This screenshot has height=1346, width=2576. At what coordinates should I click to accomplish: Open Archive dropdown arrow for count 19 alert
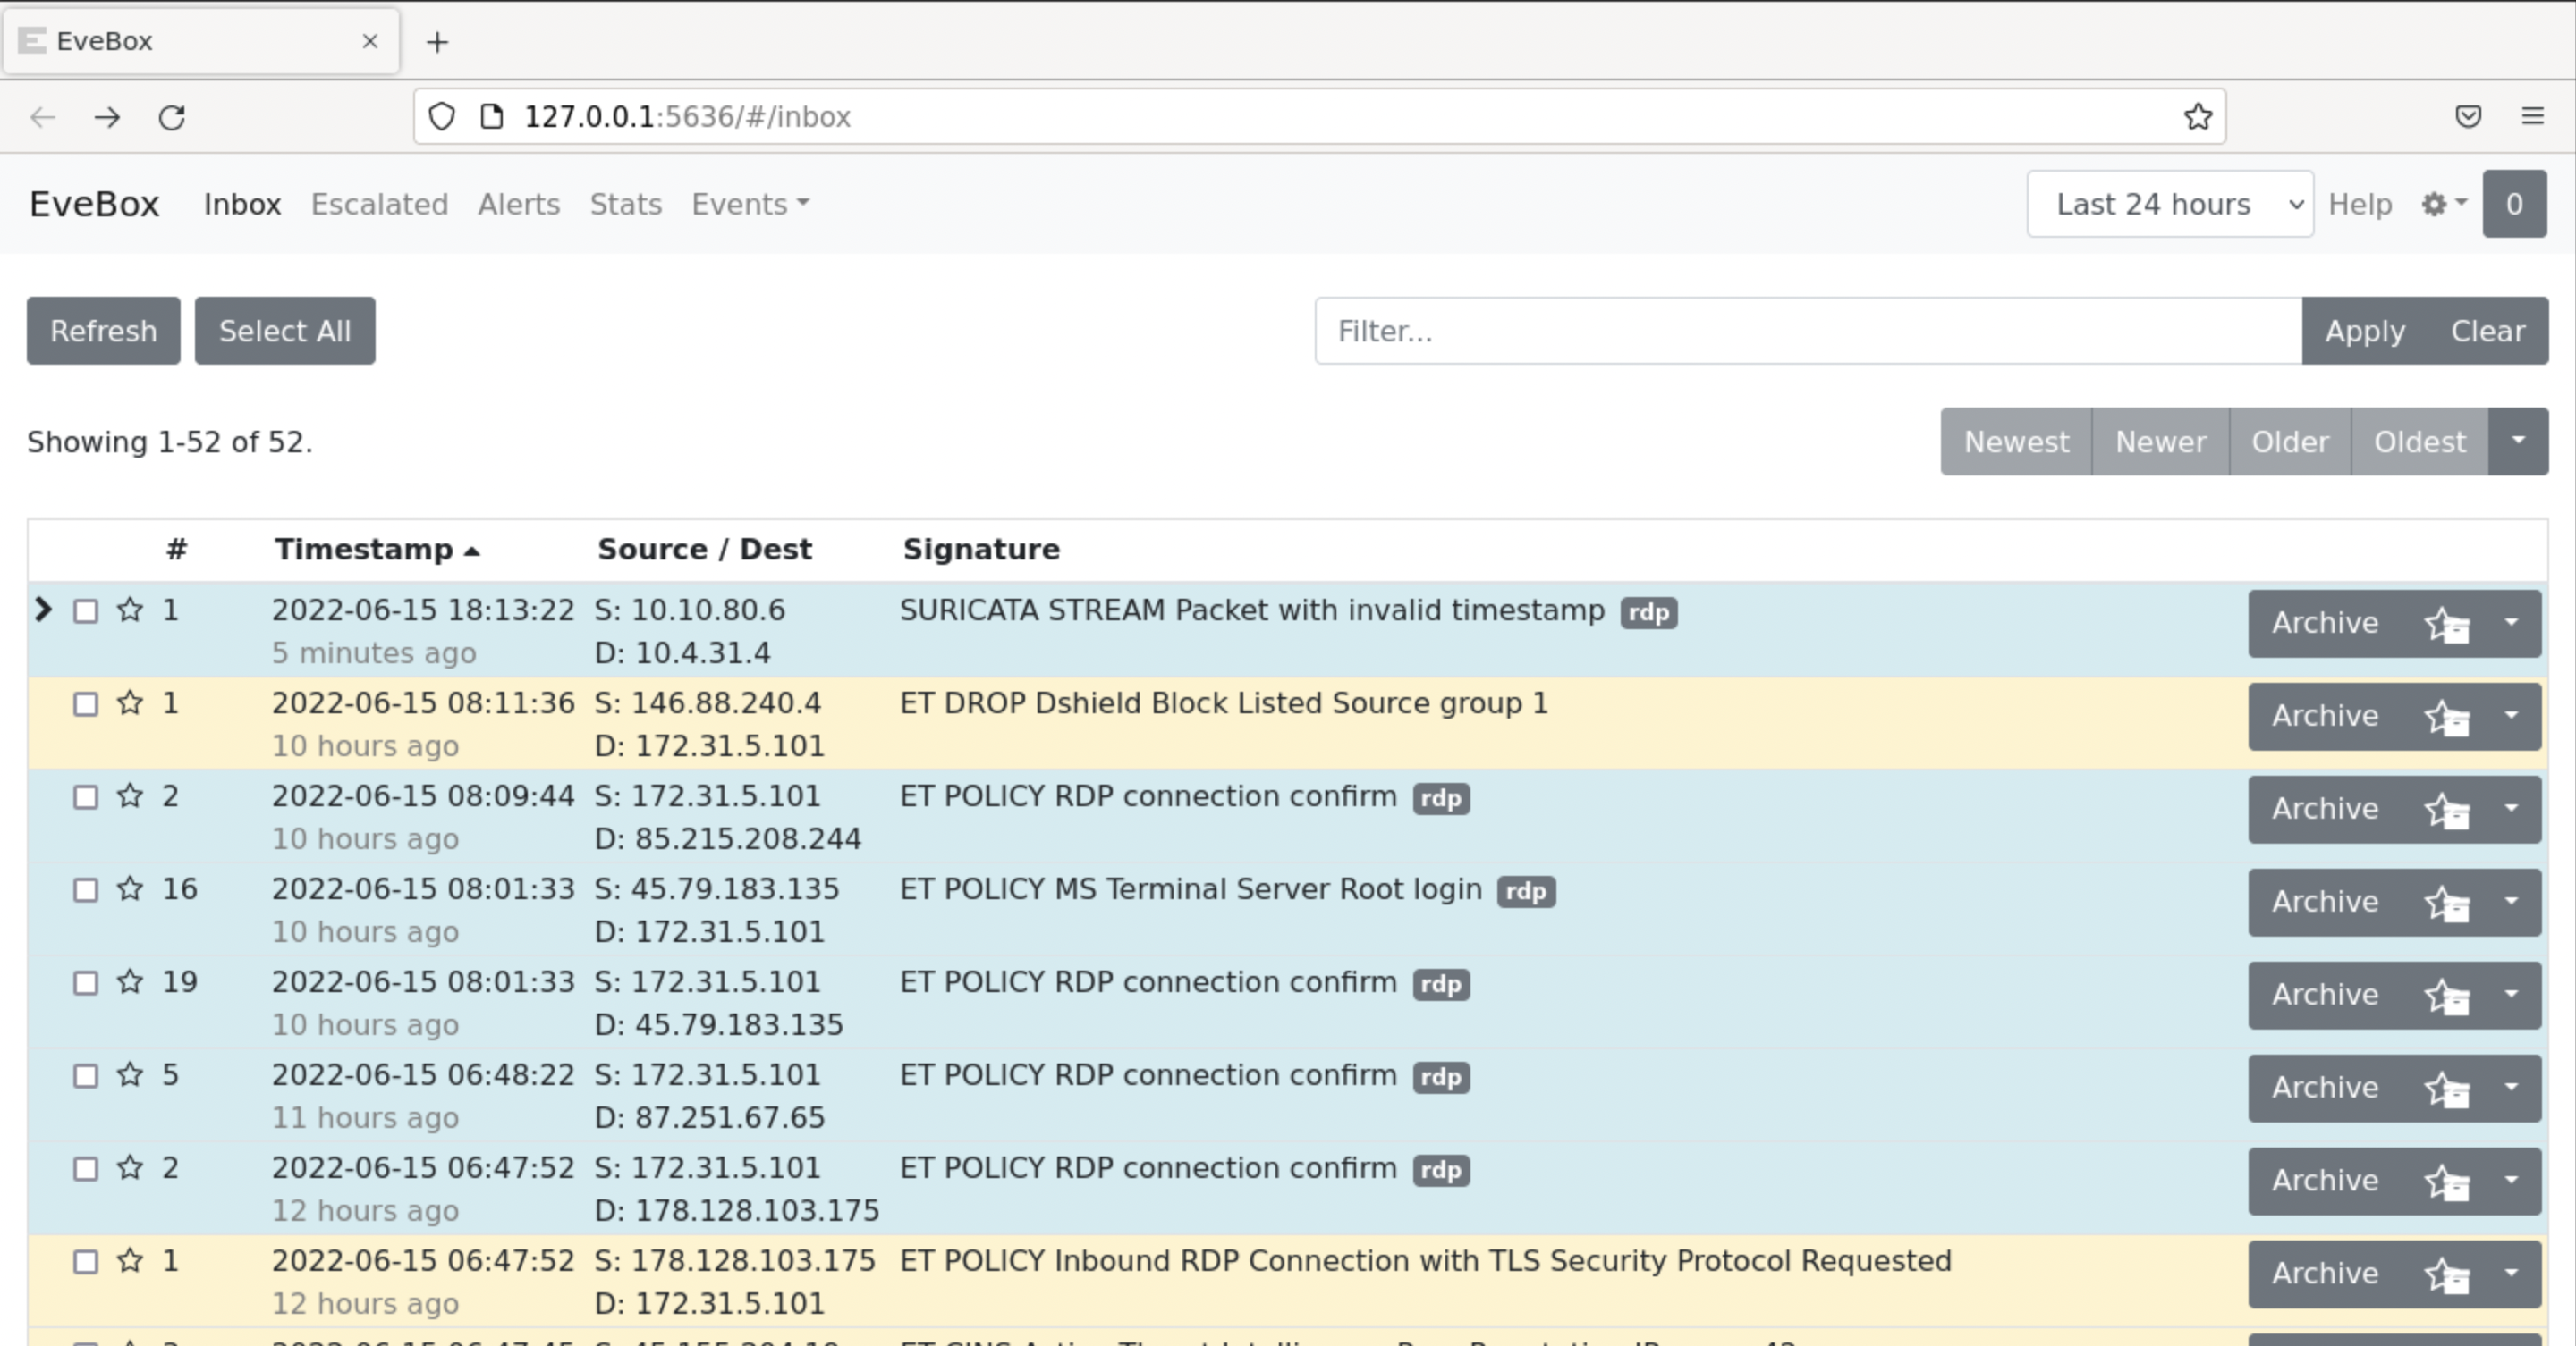2512,996
